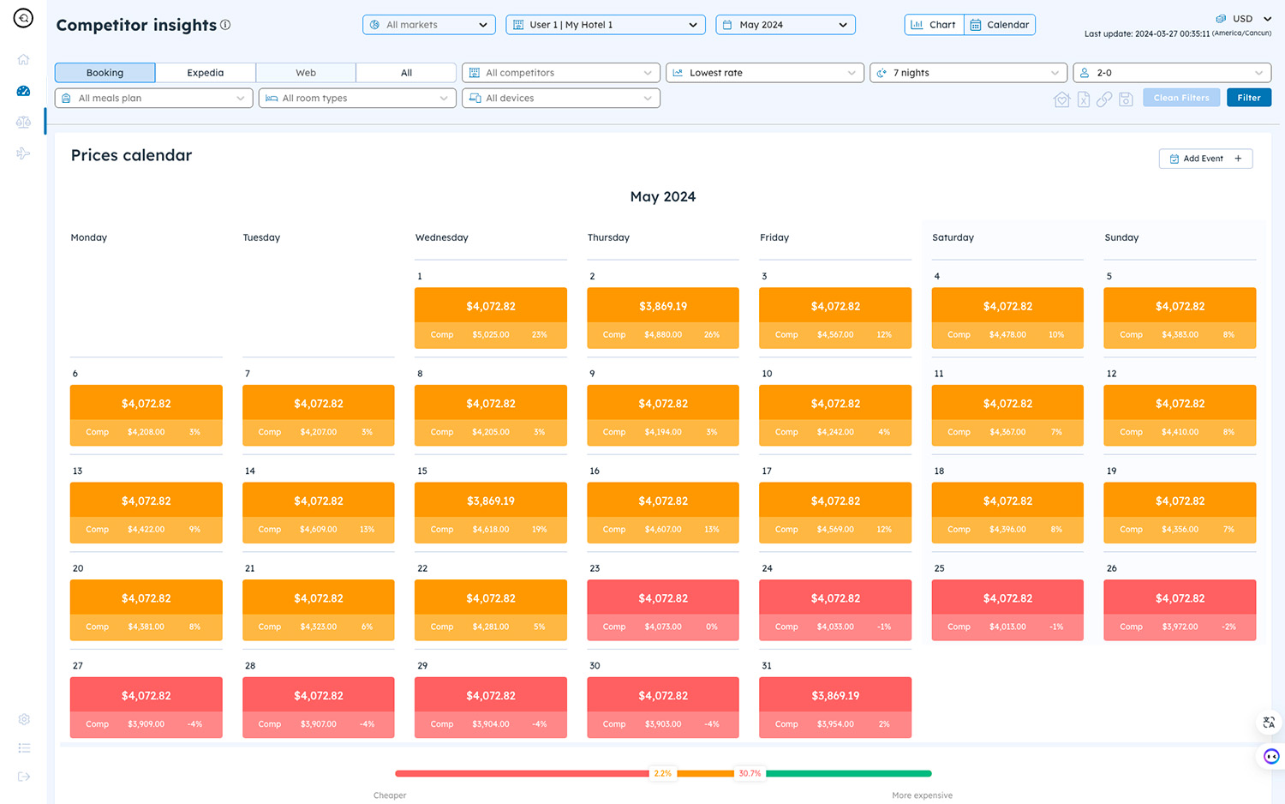The image size is (1285, 804).
Task: Click the house with heart icon
Action: click(1061, 99)
